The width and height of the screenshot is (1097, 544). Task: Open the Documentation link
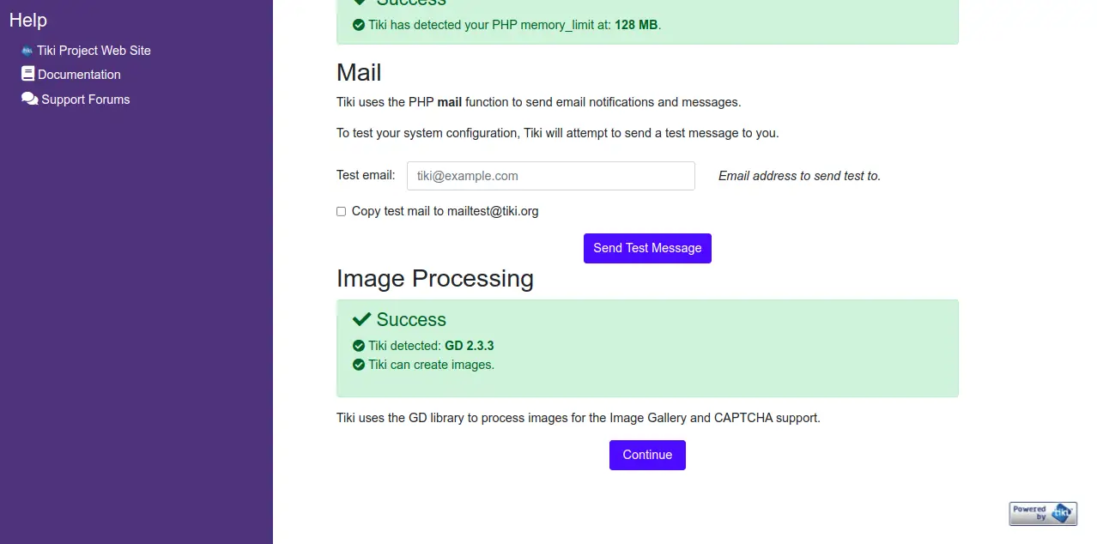point(79,75)
